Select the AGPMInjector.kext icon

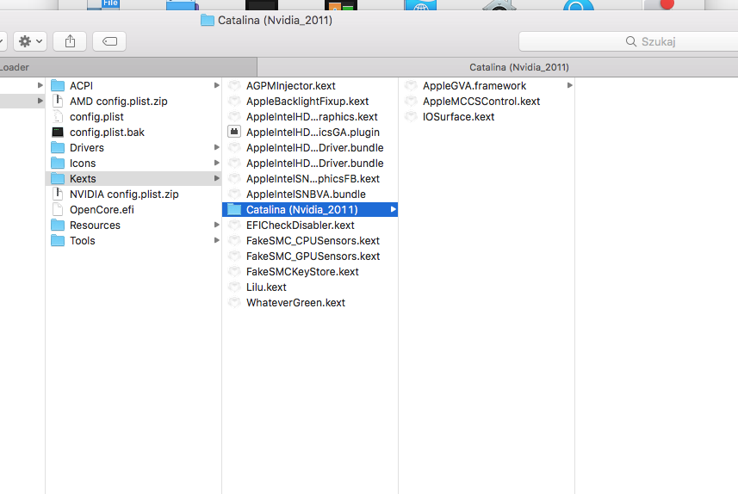point(234,85)
